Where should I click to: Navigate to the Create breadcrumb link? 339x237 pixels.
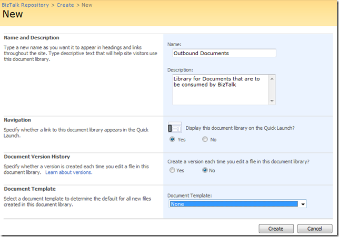click(x=65, y=5)
